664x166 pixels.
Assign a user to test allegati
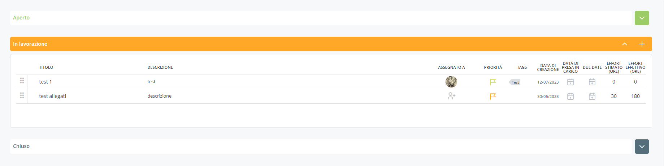[451, 96]
